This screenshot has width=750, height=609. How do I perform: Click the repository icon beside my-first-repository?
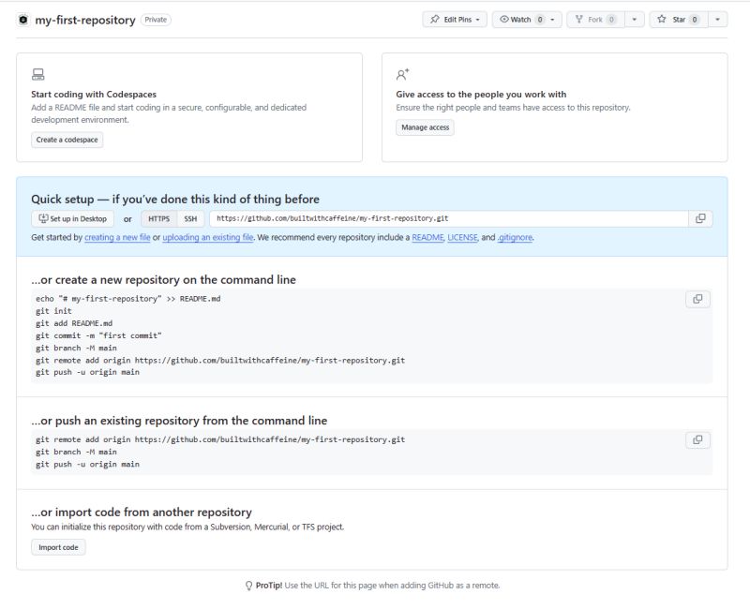click(x=22, y=19)
